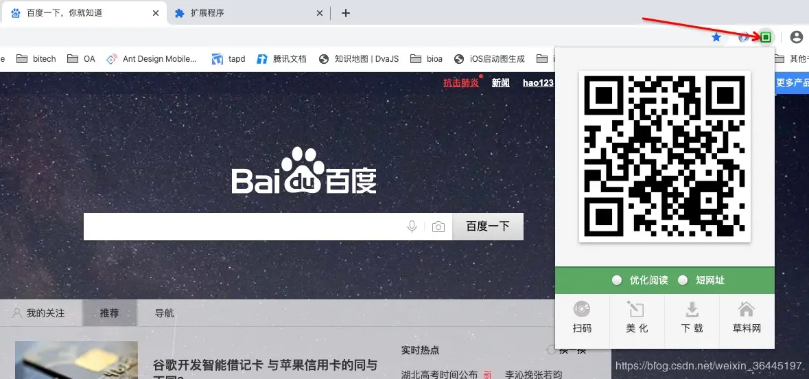Click the news article thumbnail image

[x=76, y=360]
